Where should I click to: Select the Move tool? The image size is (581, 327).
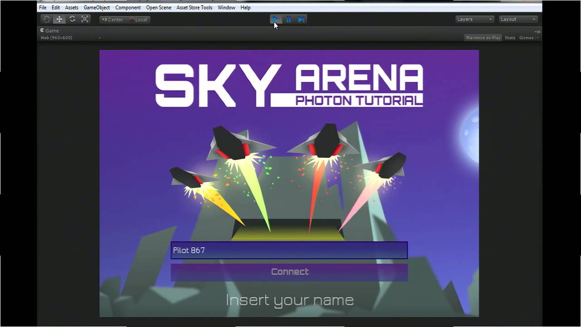coord(59,19)
